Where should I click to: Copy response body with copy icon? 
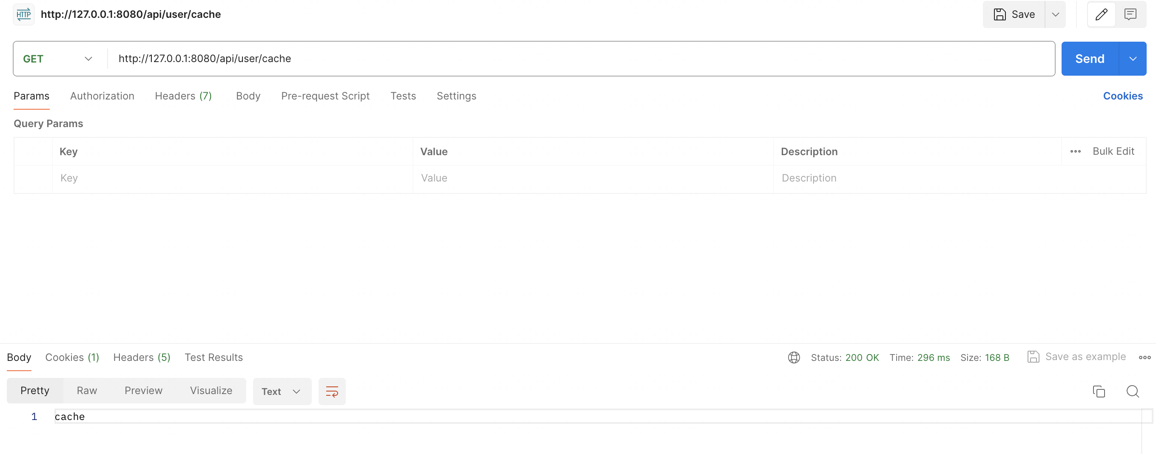[x=1099, y=391]
